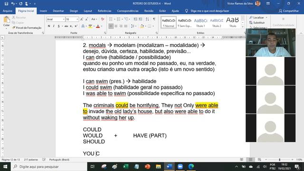Click the Undo arrow icon
This screenshot has width=304, height=171.
(13, 4)
